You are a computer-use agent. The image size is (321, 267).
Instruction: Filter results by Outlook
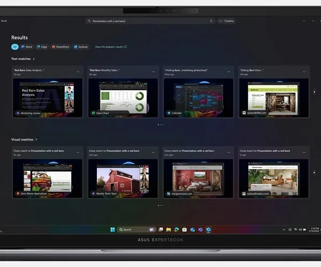[81, 47]
